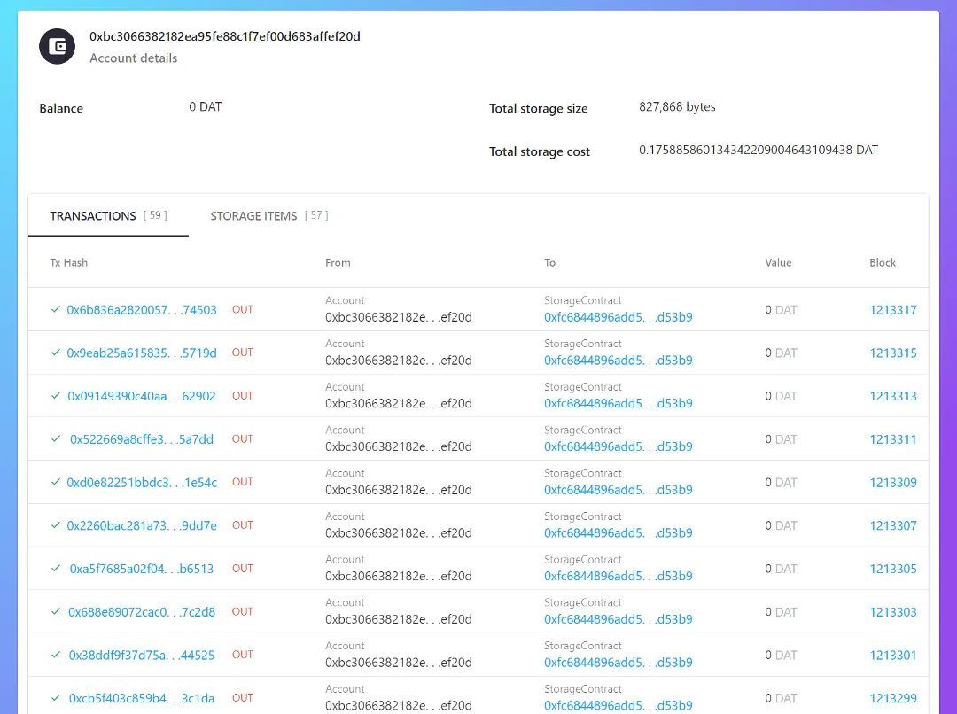Click the account address heading text
This screenshot has width=957, height=714.
(x=224, y=36)
